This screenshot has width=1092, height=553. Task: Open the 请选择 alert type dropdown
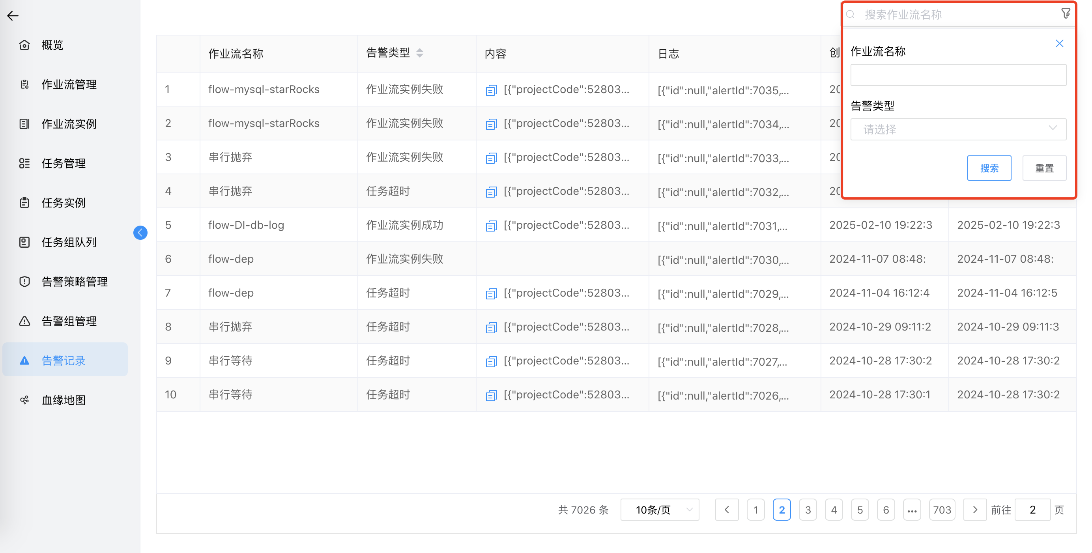(957, 129)
